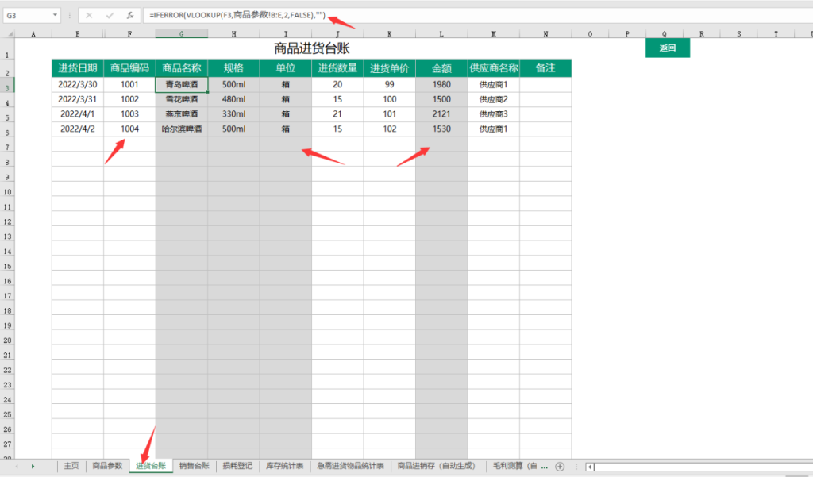The width and height of the screenshot is (813, 477).
Task: Click the 金额 header cell
Action: coord(441,68)
